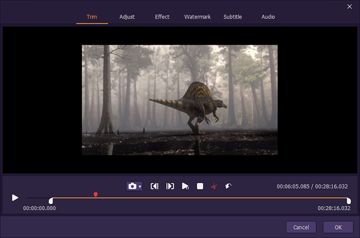Play the trimmed segment icon
Screen dimensions: 360x238
(x=185, y=186)
